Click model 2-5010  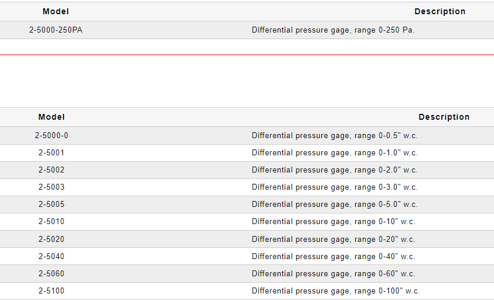point(52,221)
